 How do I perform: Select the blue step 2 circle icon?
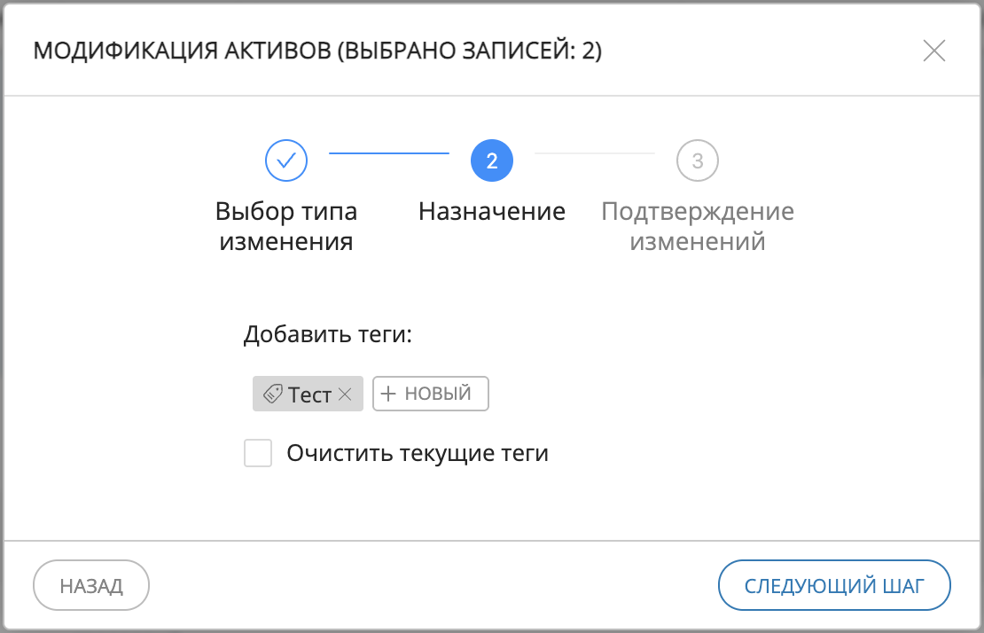tap(492, 160)
